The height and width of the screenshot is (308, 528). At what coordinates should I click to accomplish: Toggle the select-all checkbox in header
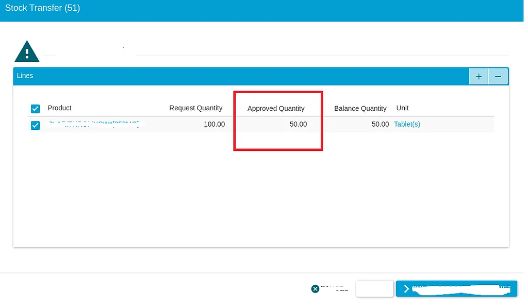point(35,109)
